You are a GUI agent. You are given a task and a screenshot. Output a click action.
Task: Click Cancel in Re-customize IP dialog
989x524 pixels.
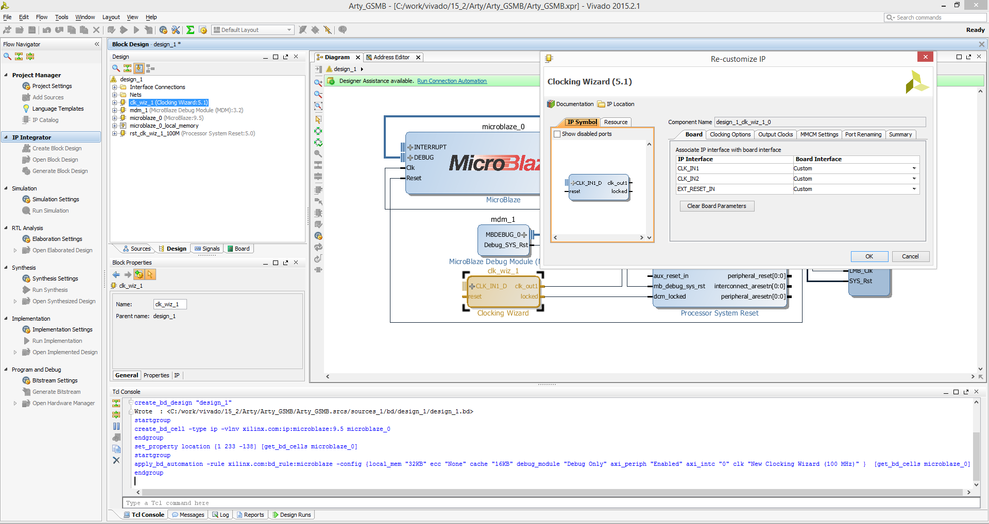pos(910,256)
